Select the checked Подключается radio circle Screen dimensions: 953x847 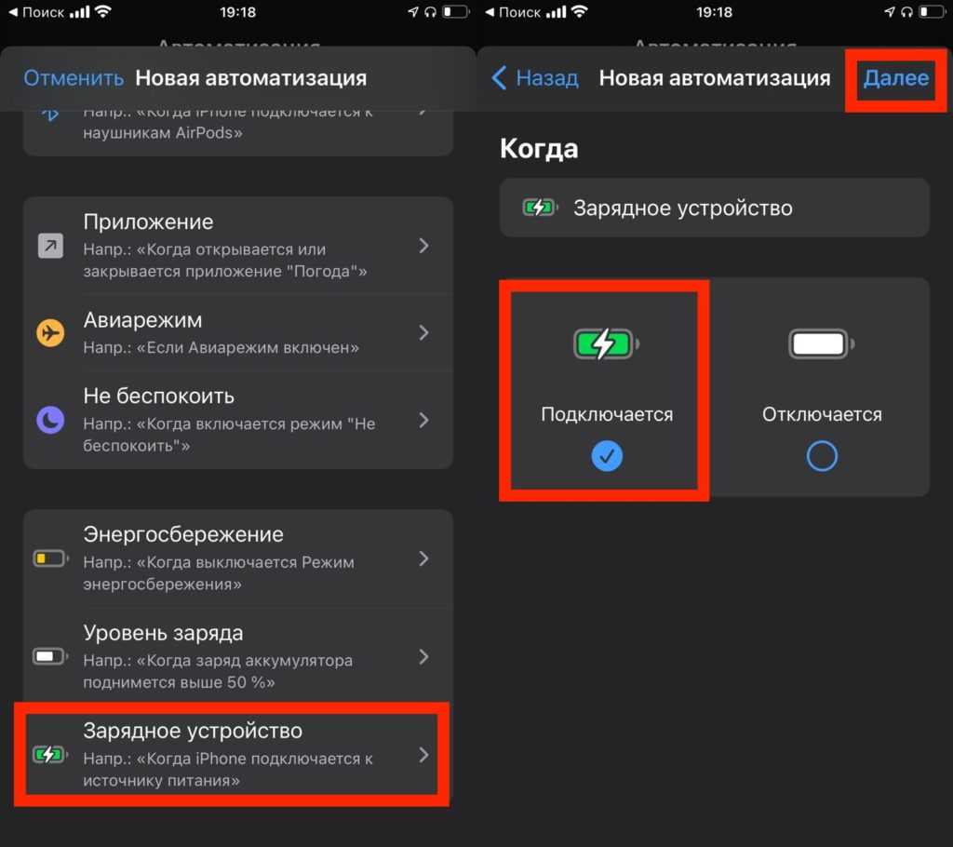607,455
